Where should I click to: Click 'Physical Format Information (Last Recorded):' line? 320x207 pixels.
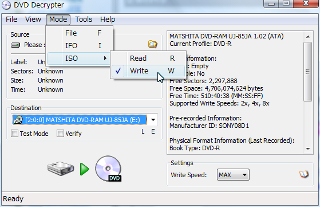[232, 140]
